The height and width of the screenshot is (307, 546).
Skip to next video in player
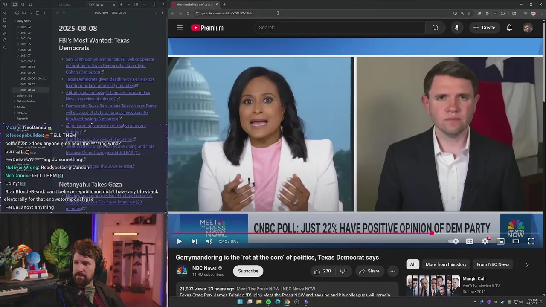point(194,241)
